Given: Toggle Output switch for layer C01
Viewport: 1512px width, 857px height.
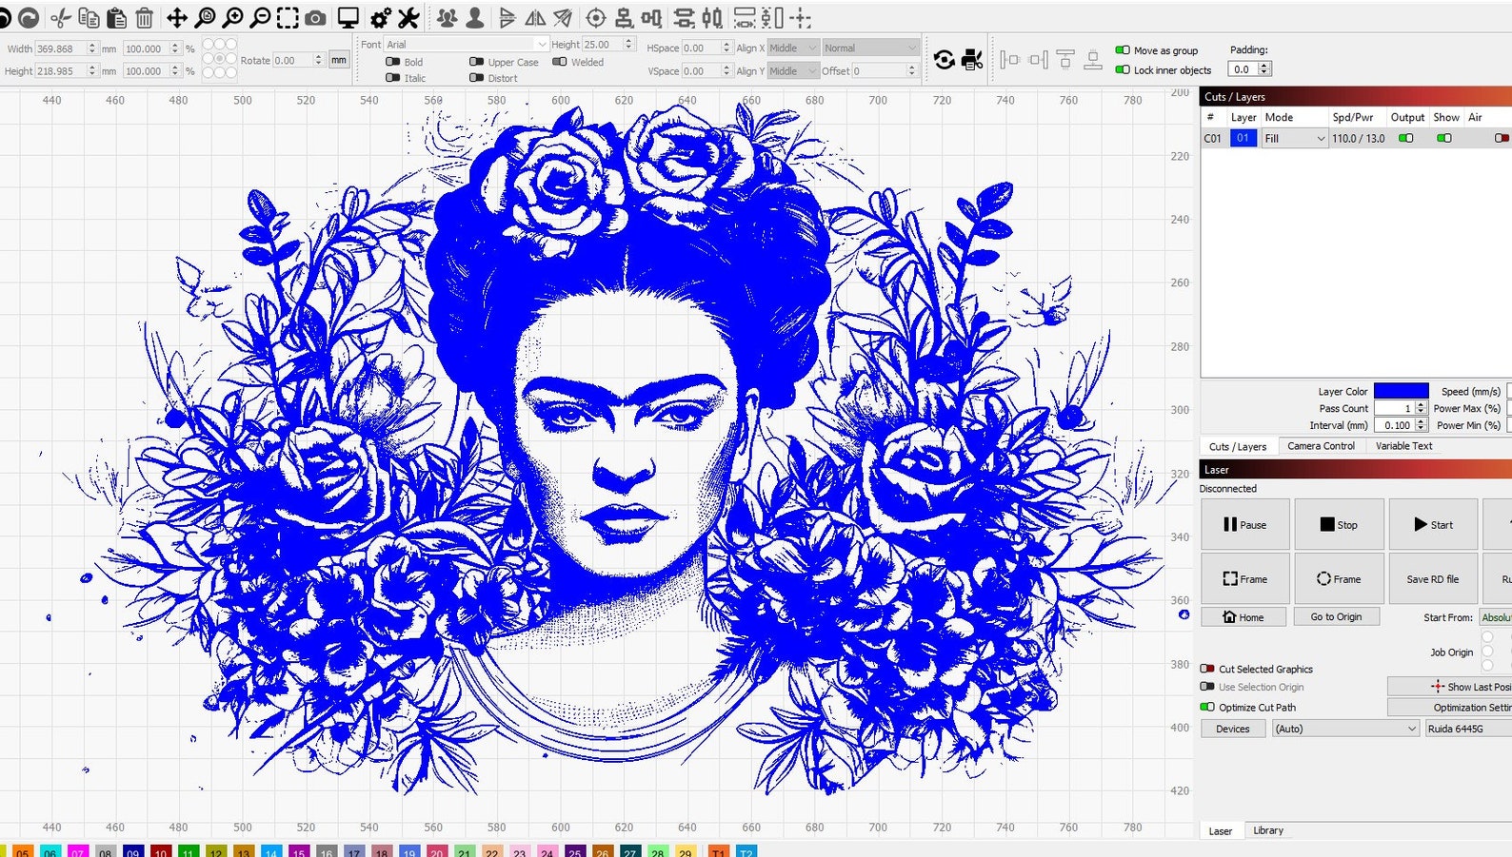Looking at the screenshot, I should 1405,138.
